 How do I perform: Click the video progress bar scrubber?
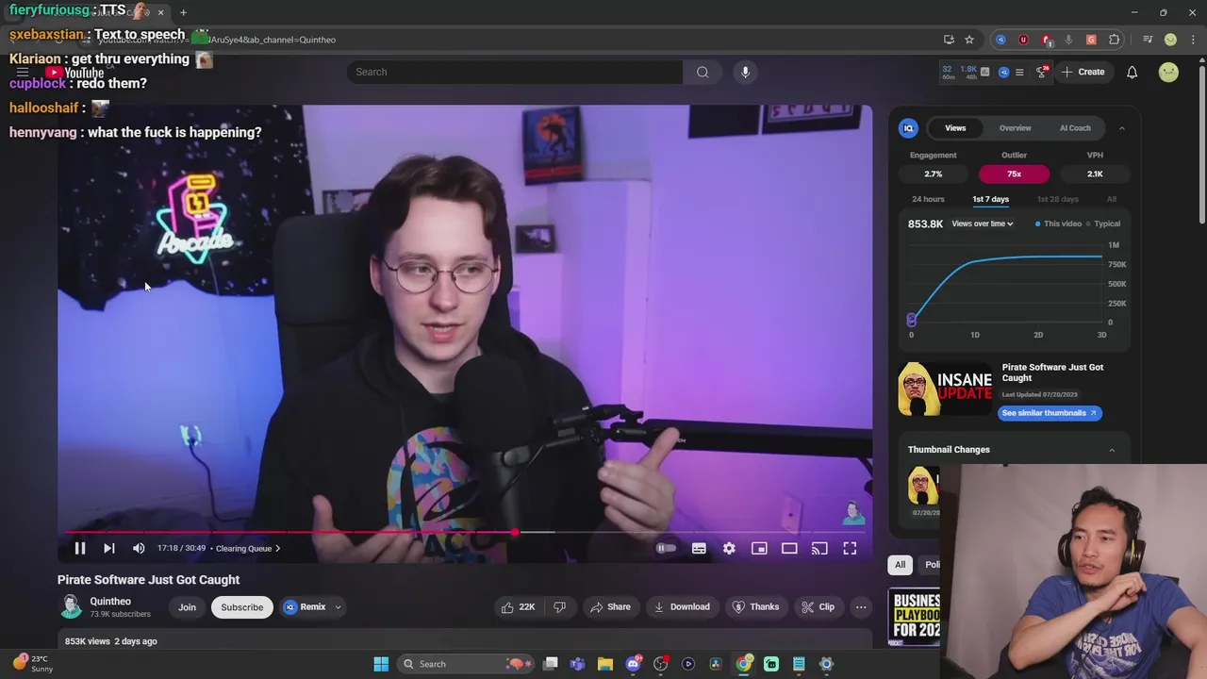(515, 533)
